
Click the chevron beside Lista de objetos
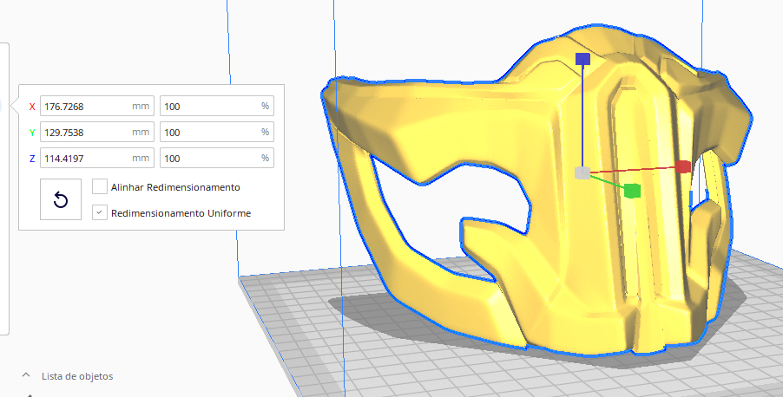(26, 376)
